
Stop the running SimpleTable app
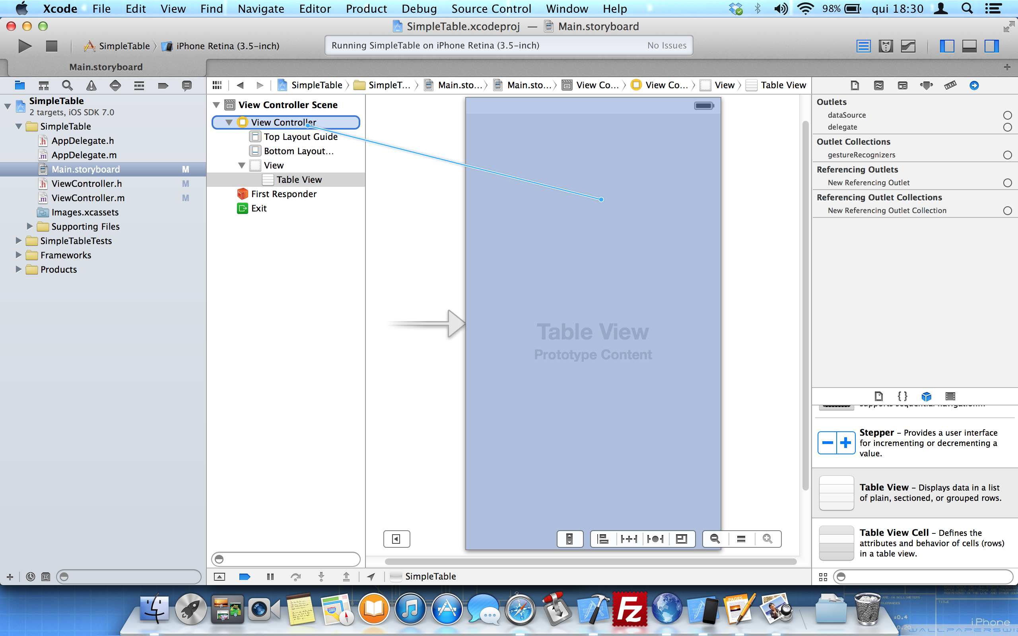click(x=51, y=46)
